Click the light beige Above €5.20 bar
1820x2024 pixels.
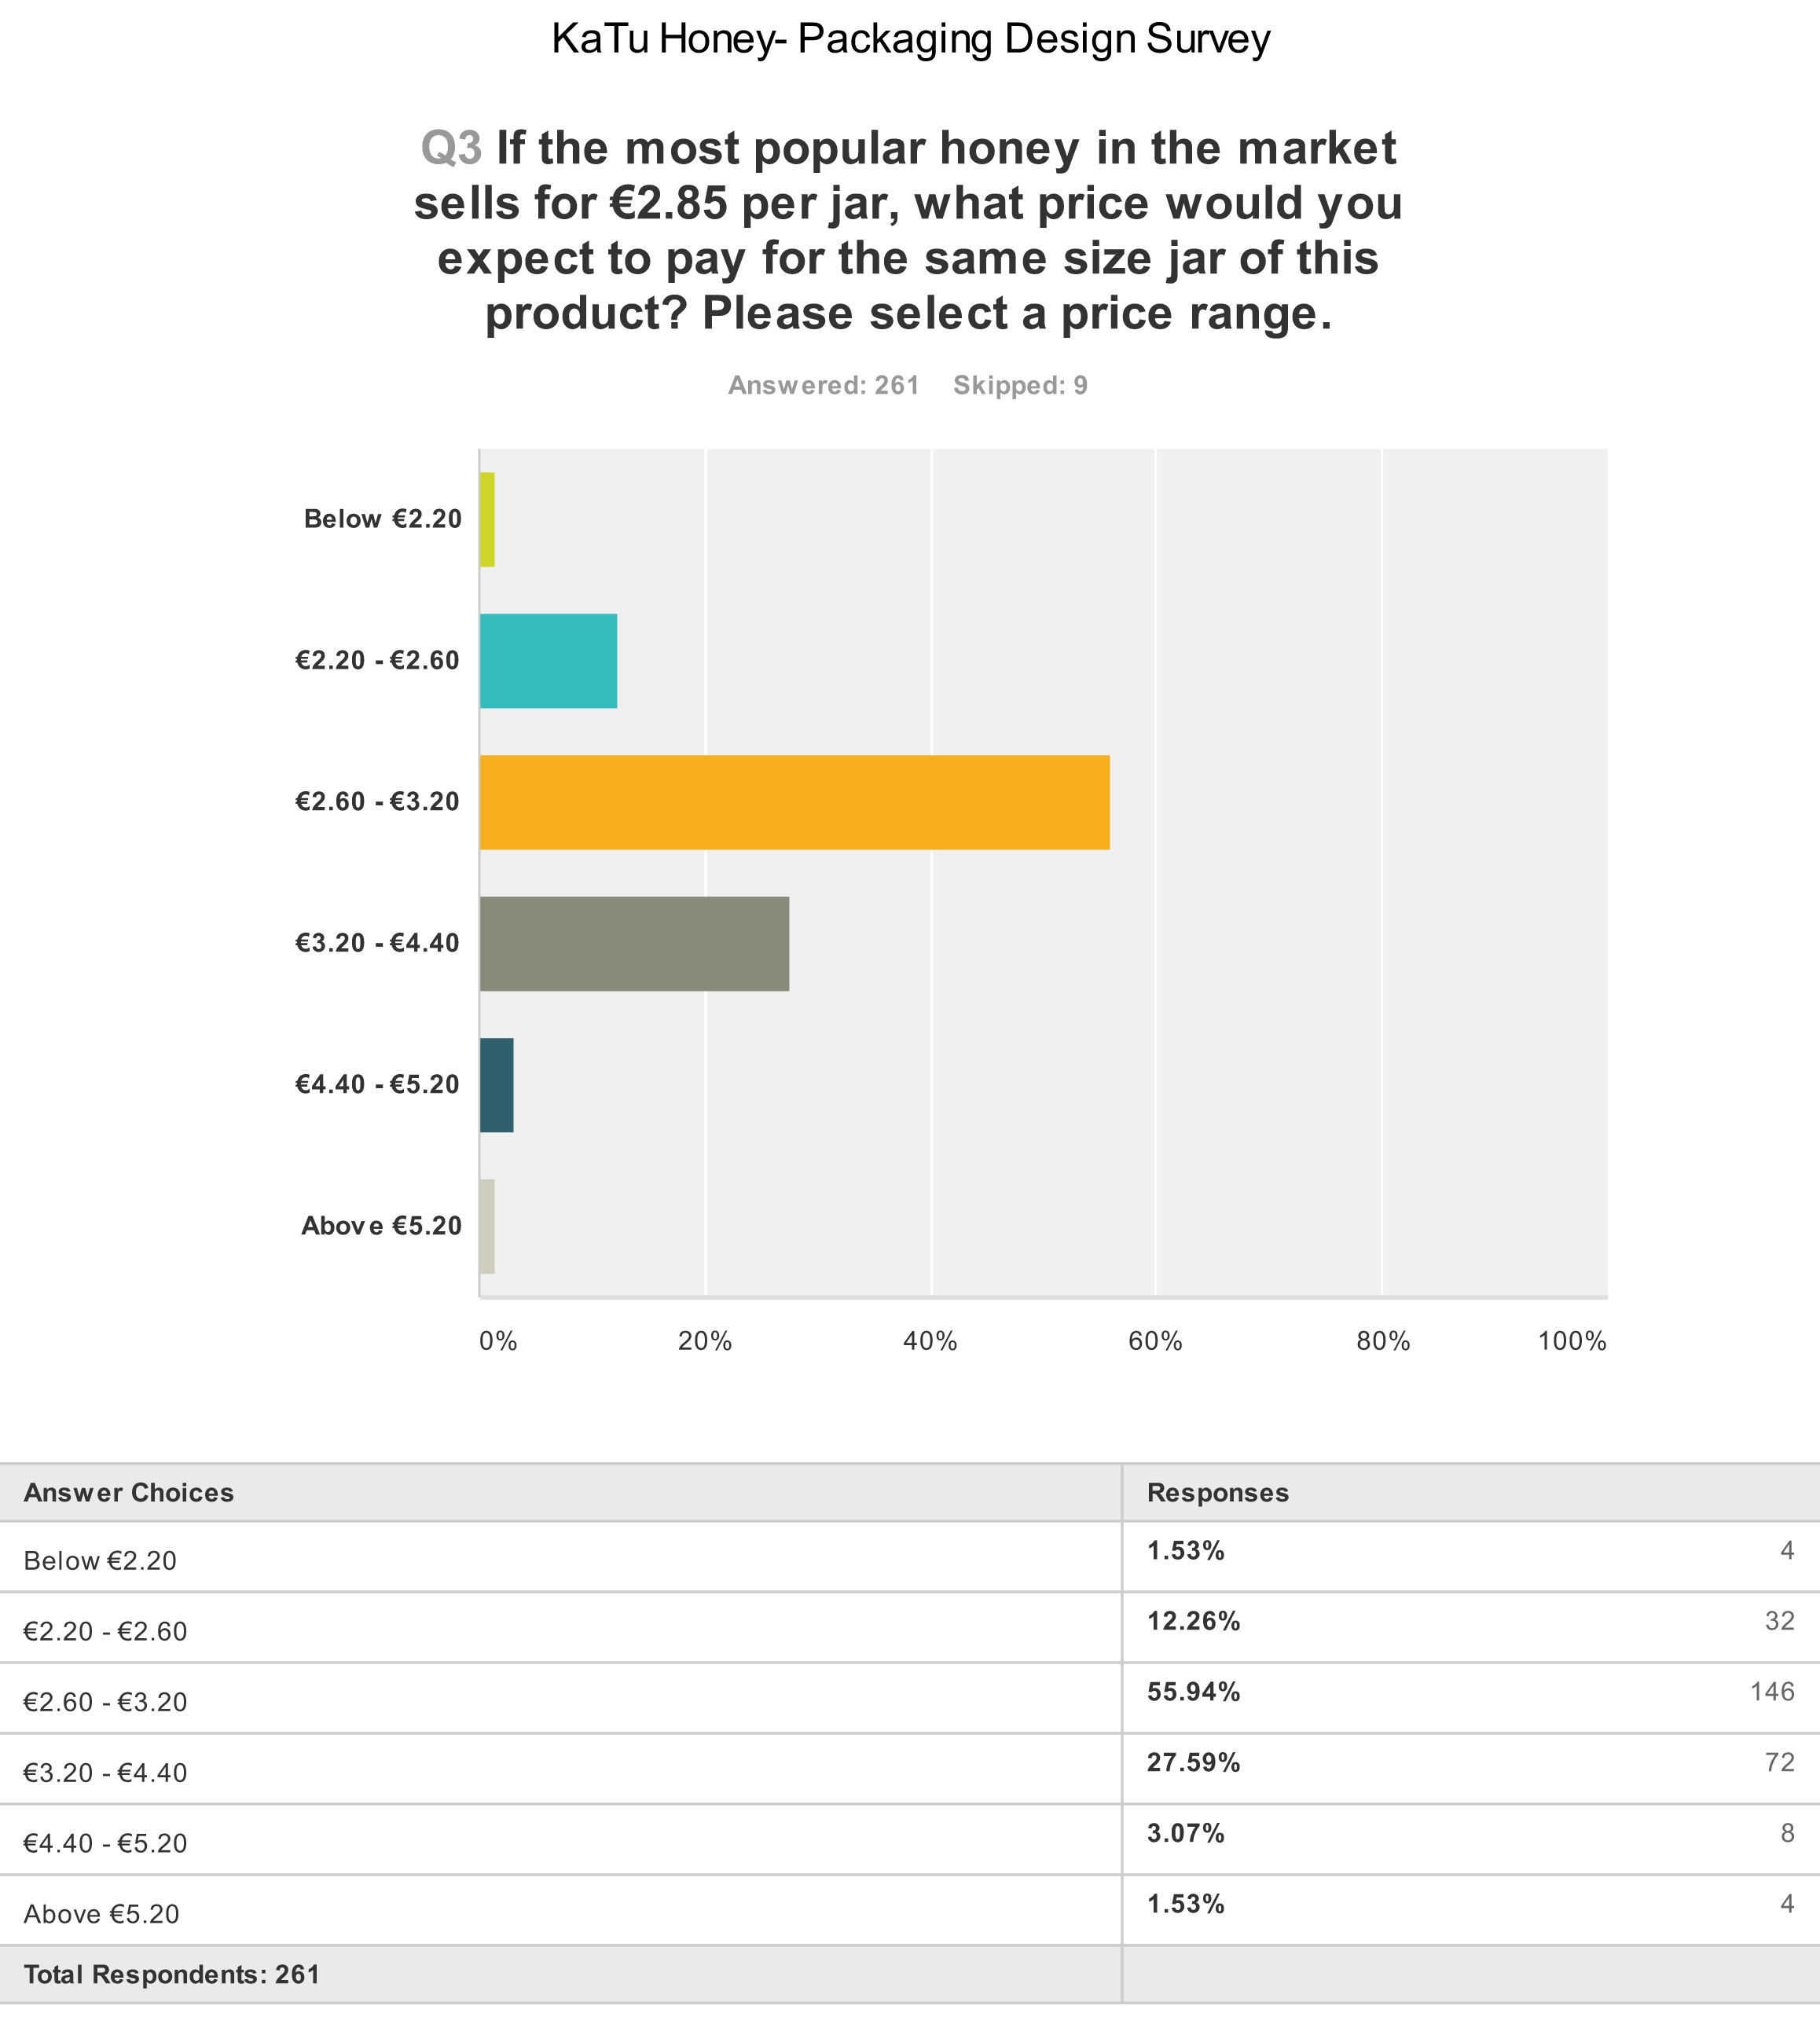[487, 1226]
